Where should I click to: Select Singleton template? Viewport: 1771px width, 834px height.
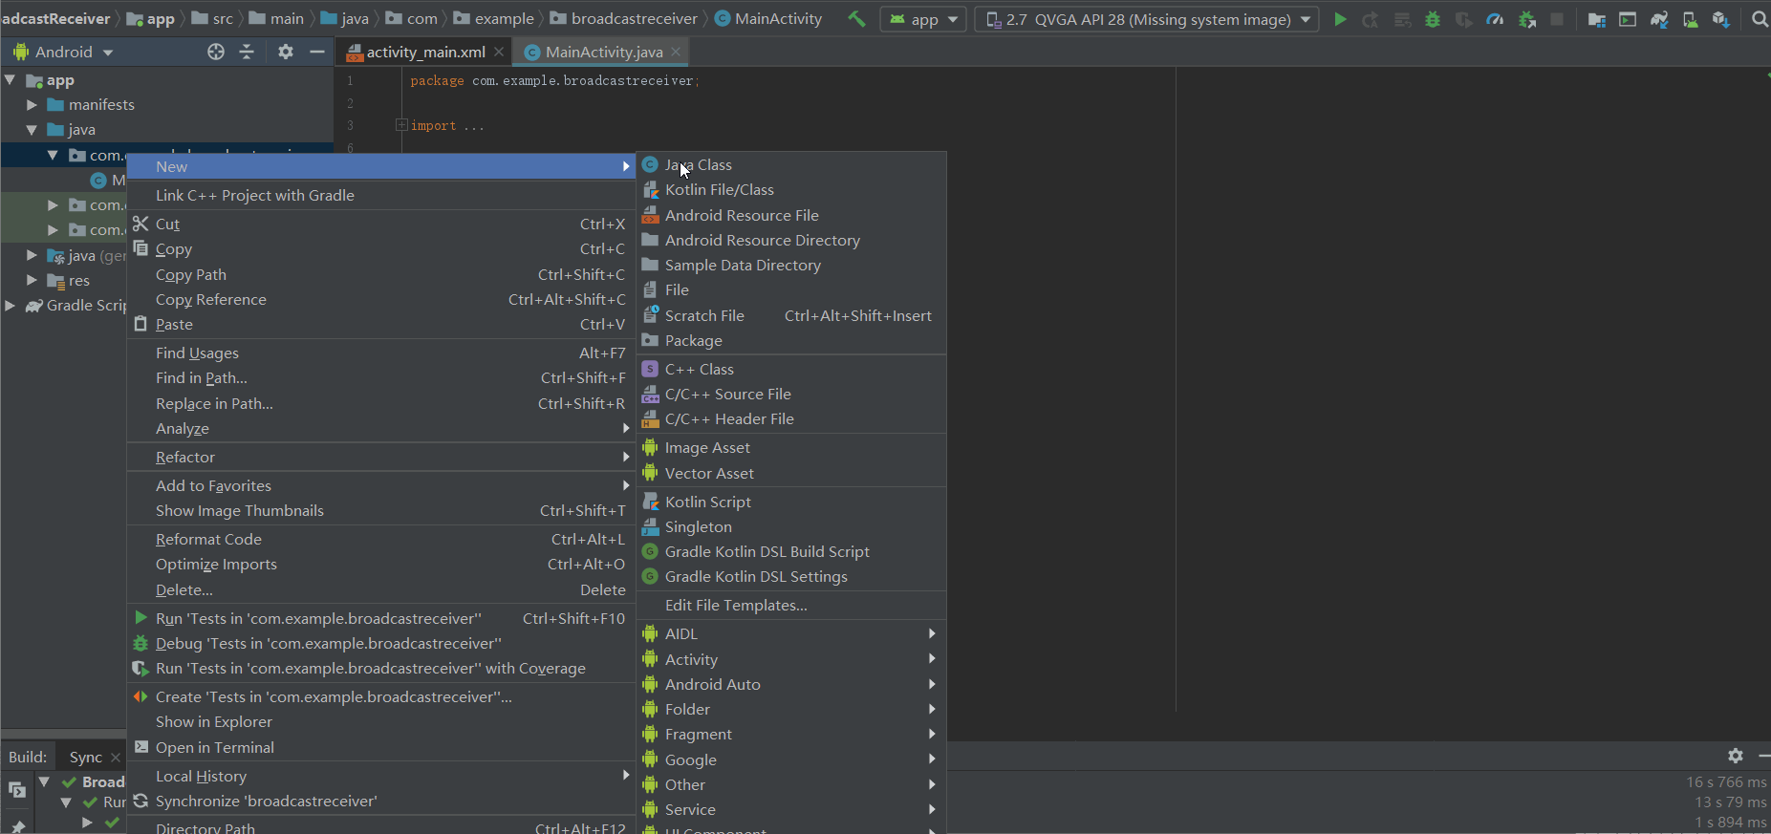pyautogui.click(x=791, y=526)
